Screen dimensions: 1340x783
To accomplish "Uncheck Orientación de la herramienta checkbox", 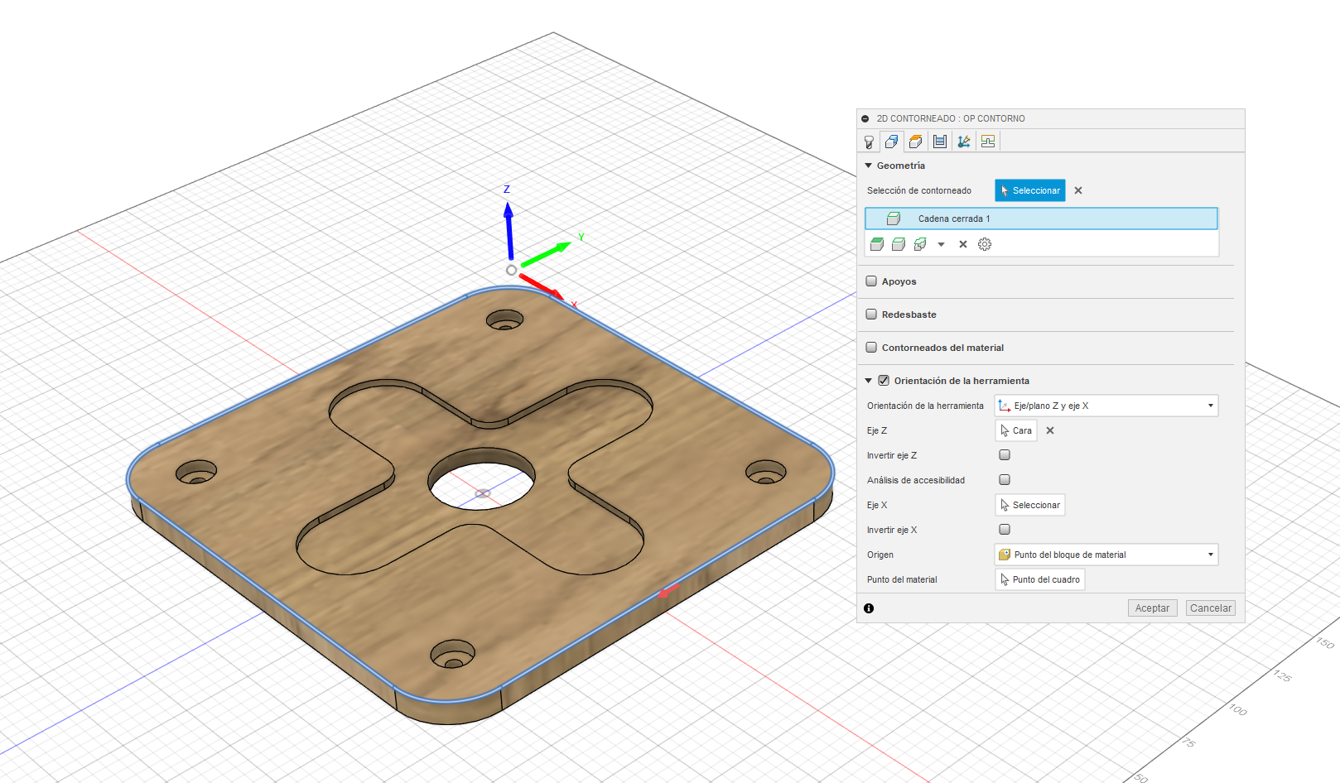I will tap(884, 381).
